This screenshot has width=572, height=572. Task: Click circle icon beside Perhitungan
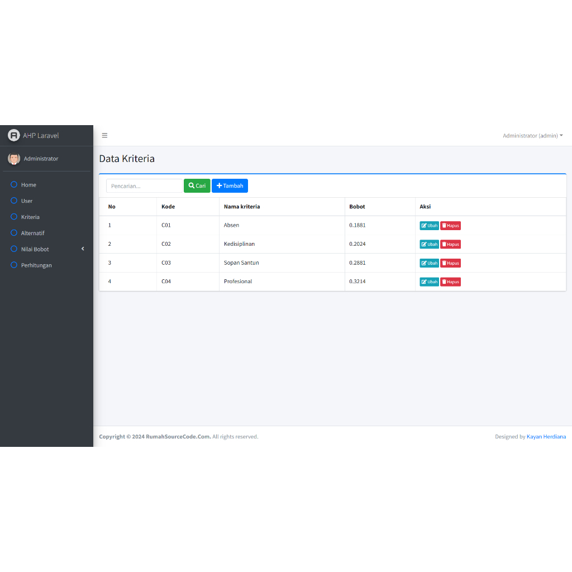[15, 265]
